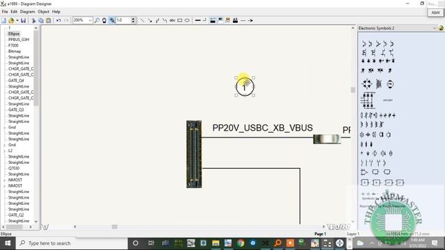Viewport: 445px width, 250px height.
Task: Click the New diagram icon
Action: [4, 20]
